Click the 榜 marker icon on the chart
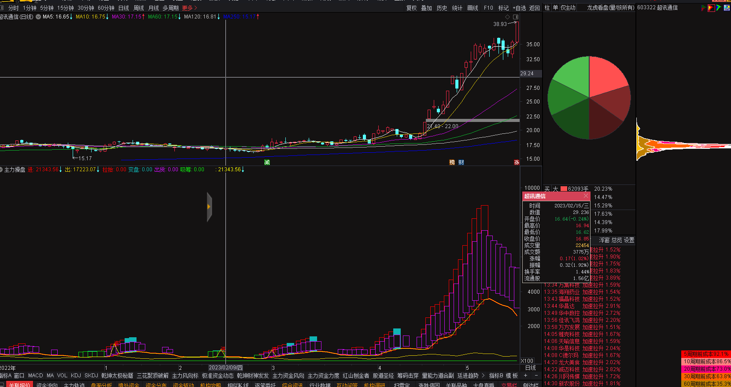Screen dimensions: 731x387 (x=452, y=162)
